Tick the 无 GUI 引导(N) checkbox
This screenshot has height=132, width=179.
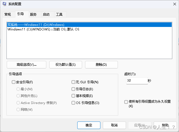click(x=73, y=82)
